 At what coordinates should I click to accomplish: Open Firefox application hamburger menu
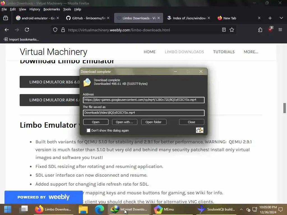(x=280, y=30)
